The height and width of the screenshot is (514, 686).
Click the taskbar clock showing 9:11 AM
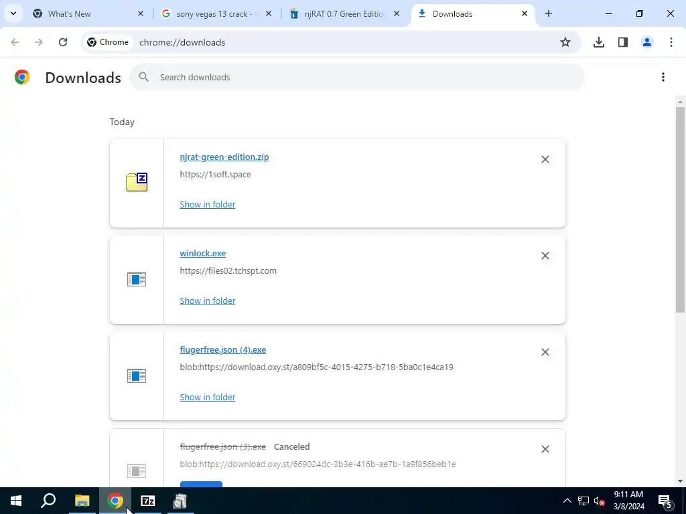point(628,501)
